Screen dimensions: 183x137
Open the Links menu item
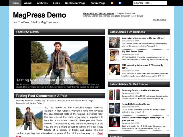point(56,3)
